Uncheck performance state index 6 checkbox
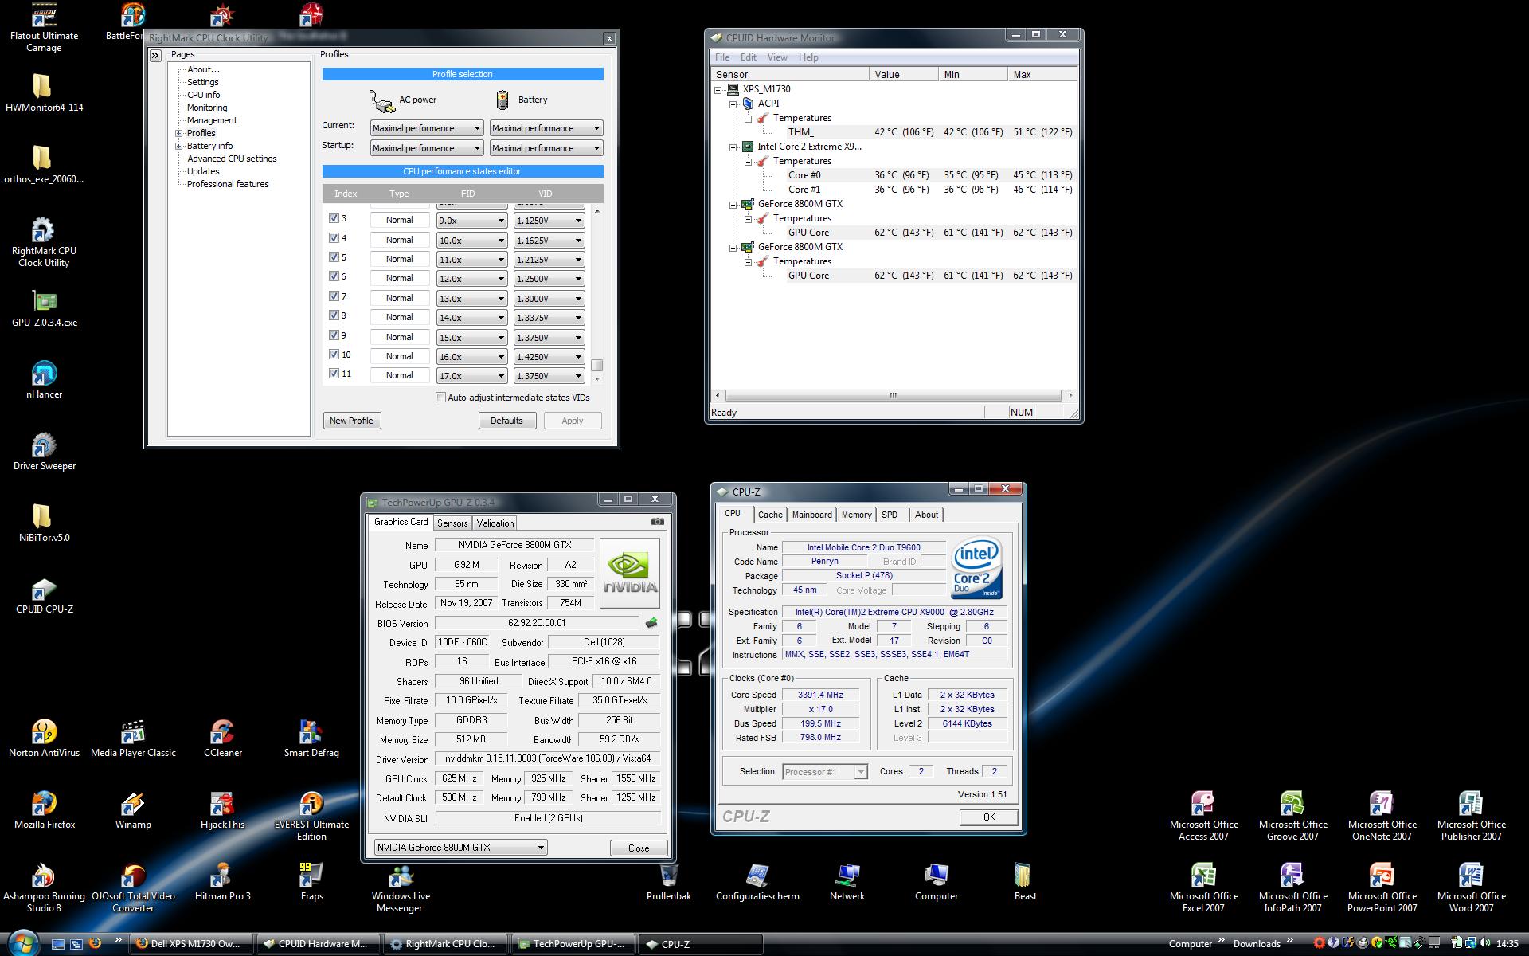This screenshot has width=1529, height=956. tap(334, 276)
